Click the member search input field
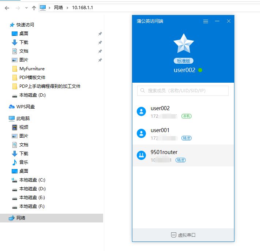Screen dimensions: 260x251 pos(183,91)
